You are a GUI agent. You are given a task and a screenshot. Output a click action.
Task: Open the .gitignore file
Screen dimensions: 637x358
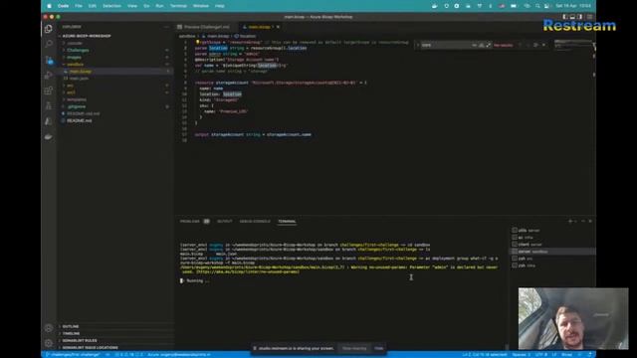pyautogui.click(x=77, y=106)
